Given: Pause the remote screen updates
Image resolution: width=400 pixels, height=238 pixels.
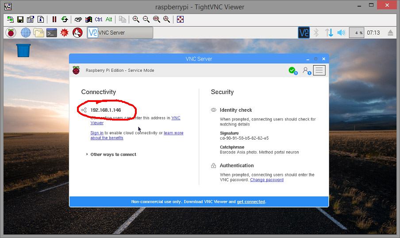Looking at the screenshot, I should click(x=54, y=20).
